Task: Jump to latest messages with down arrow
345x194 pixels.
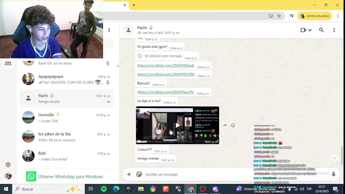Action: coord(335,158)
